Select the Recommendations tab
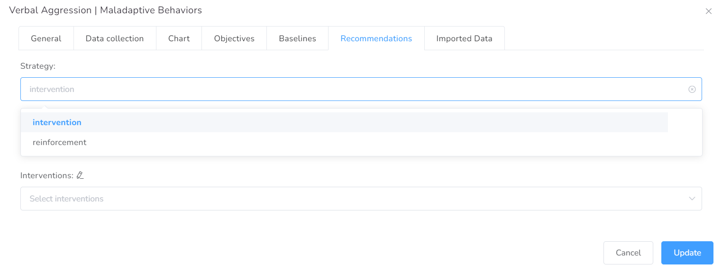This screenshot has width=722, height=273. point(376,38)
